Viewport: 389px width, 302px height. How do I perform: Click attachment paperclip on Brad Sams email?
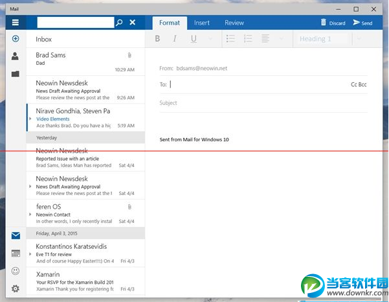point(129,55)
